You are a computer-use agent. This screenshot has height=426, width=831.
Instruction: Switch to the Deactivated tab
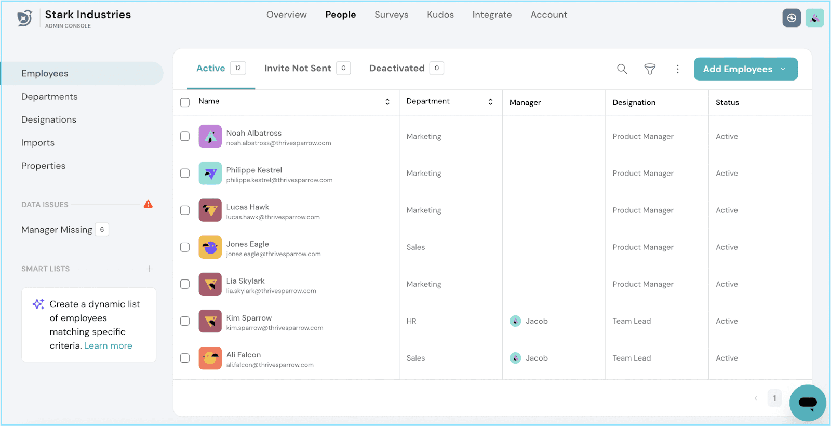(397, 68)
